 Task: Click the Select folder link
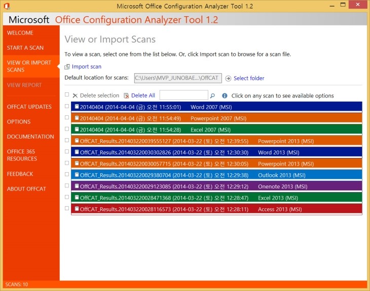tap(249, 78)
